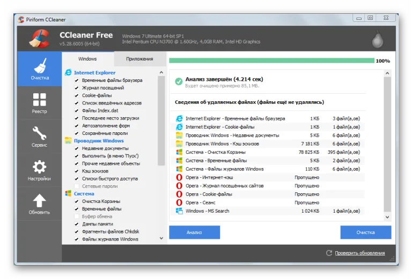The width and height of the screenshot is (412, 279).
Task: Toggle Кэш эскизов checkbox
Action: pyautogui.click(x=77, y=171)
